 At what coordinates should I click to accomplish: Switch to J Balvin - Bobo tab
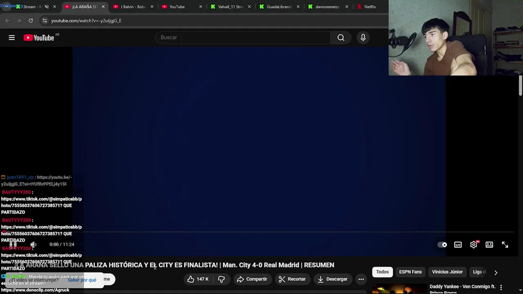[x=133, y=7]
